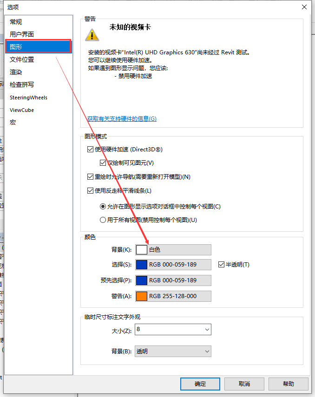This screenshot has height=397, width=315.
Task: Toggle 仅绘制可见图元(V) checkbox
Action: coord(103,163)
